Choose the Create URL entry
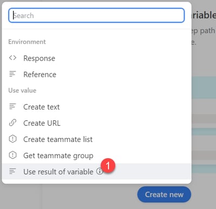 click(x=97, y=123)
